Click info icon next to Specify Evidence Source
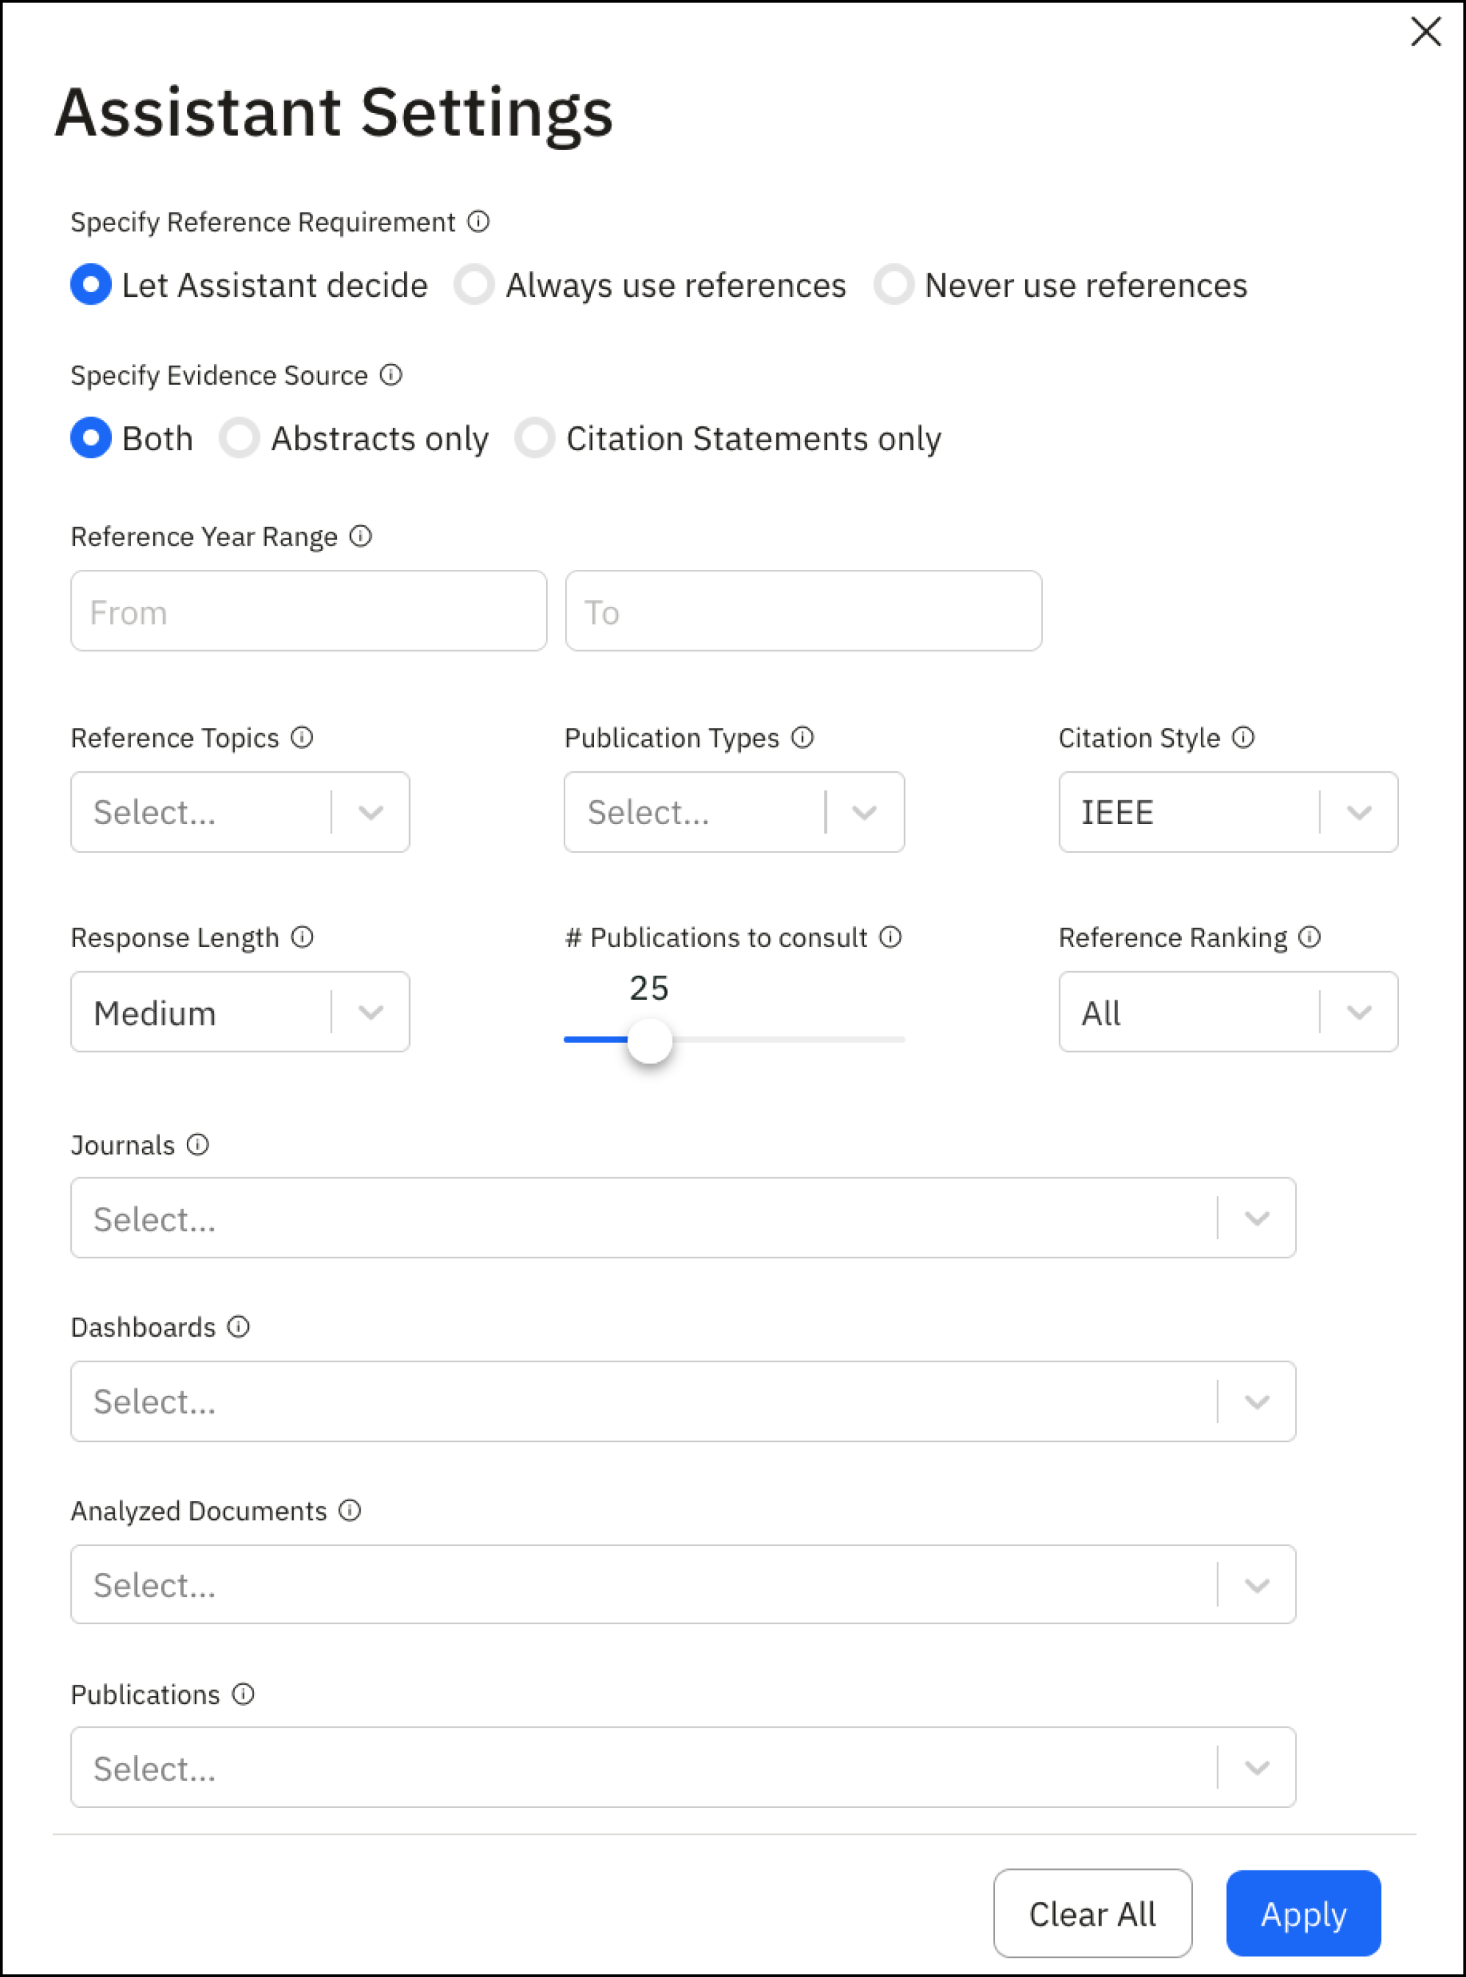This screenshot has width=1466, height=1977. coord(392,374)
